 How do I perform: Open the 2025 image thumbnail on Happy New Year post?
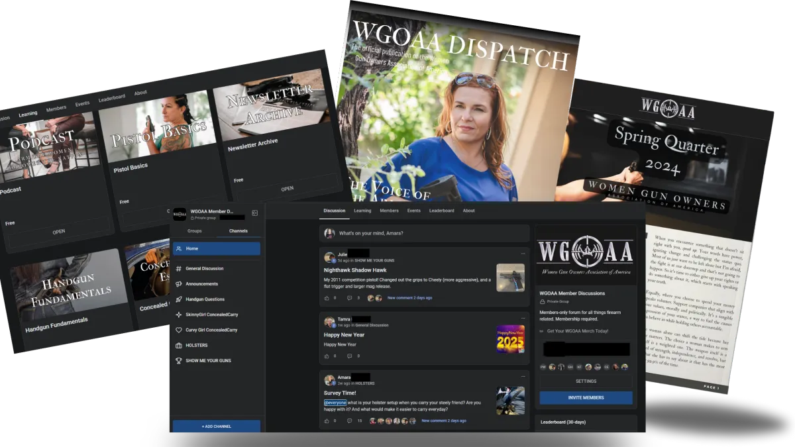click(x=510, y=338)
